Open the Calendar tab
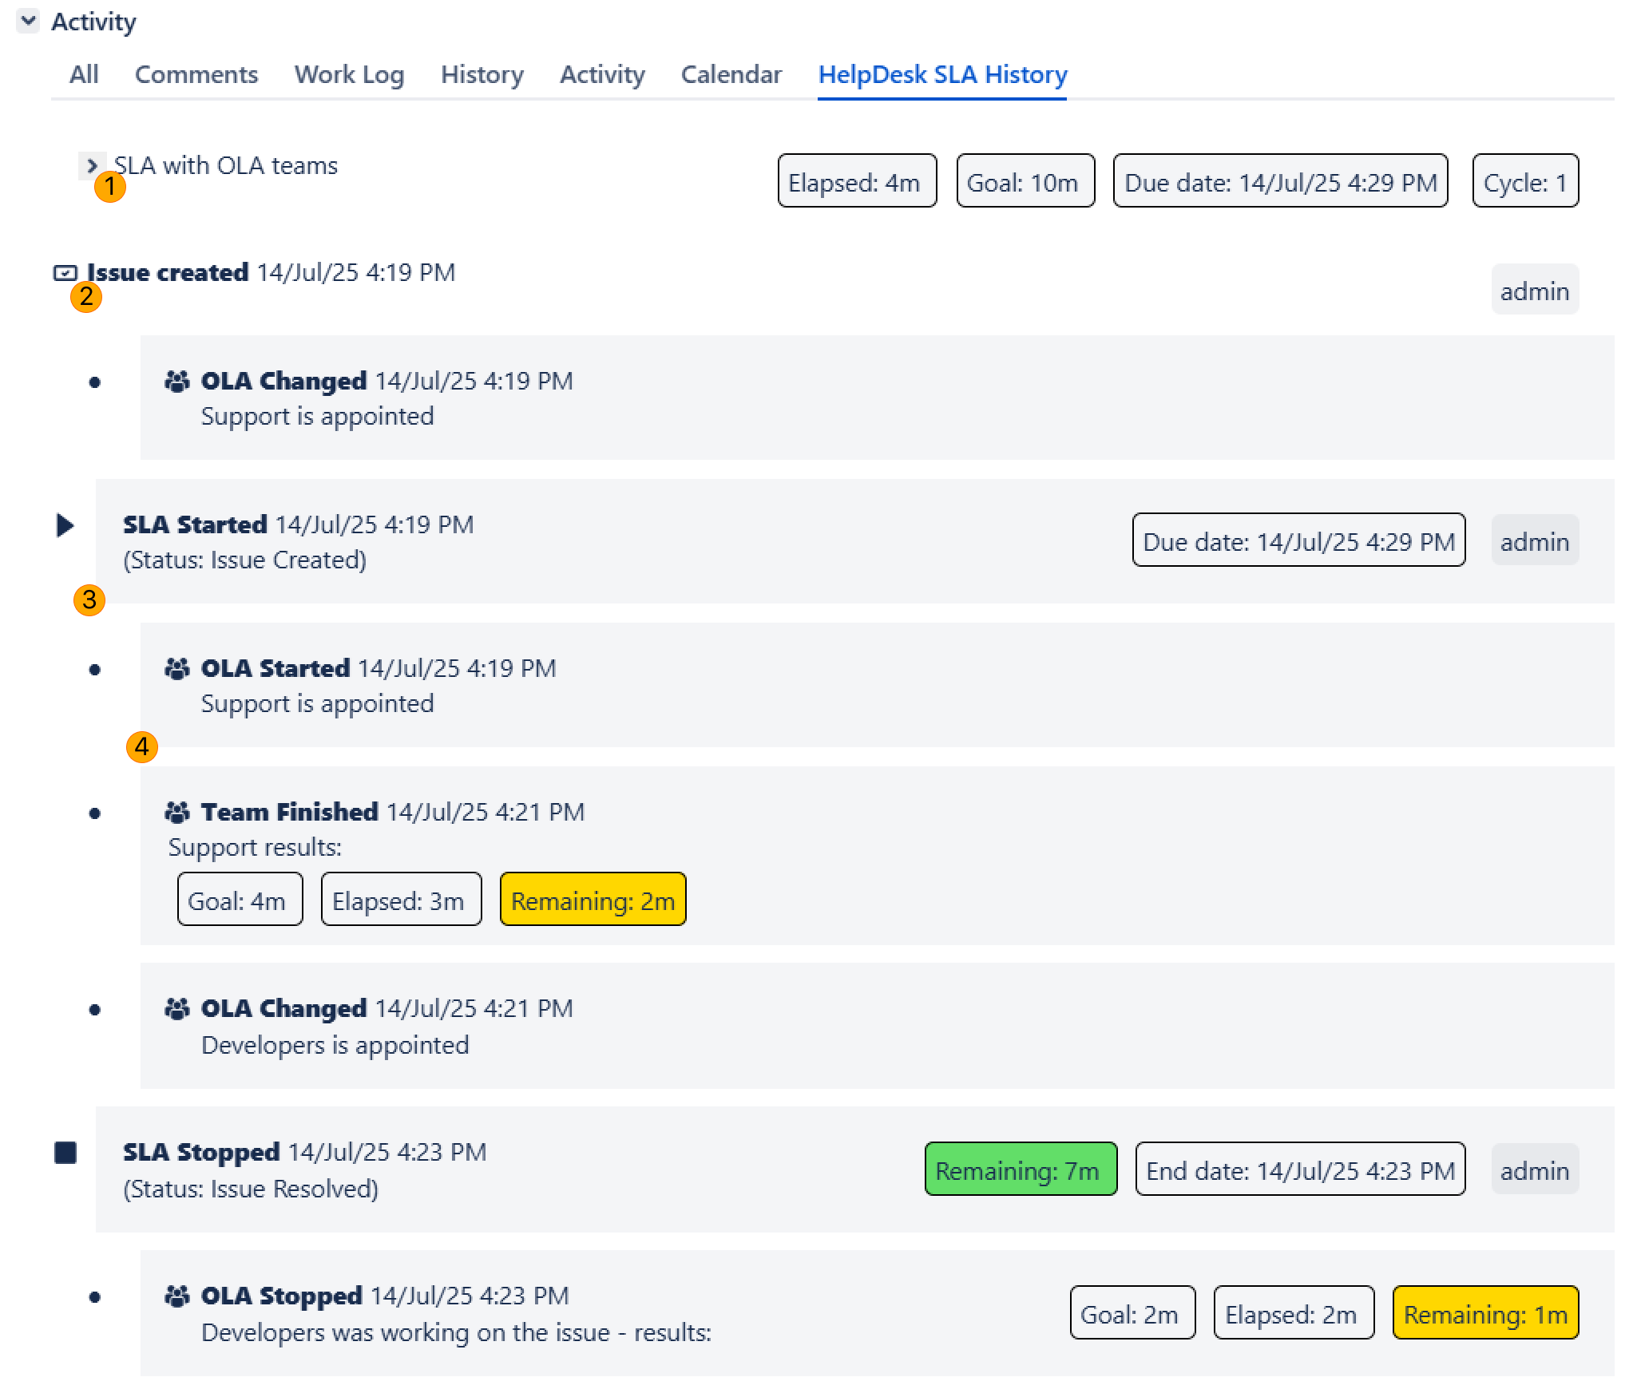The image size is (1637, 1389). (x=731, y=75)
